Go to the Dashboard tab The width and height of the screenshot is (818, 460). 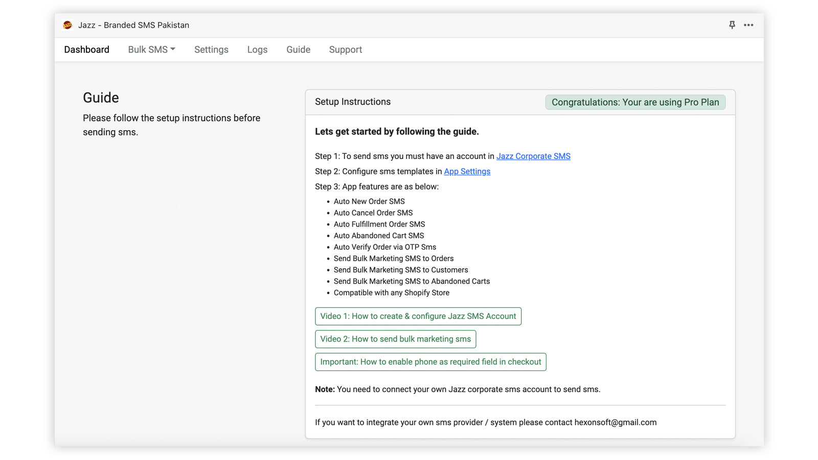(86, 50)
